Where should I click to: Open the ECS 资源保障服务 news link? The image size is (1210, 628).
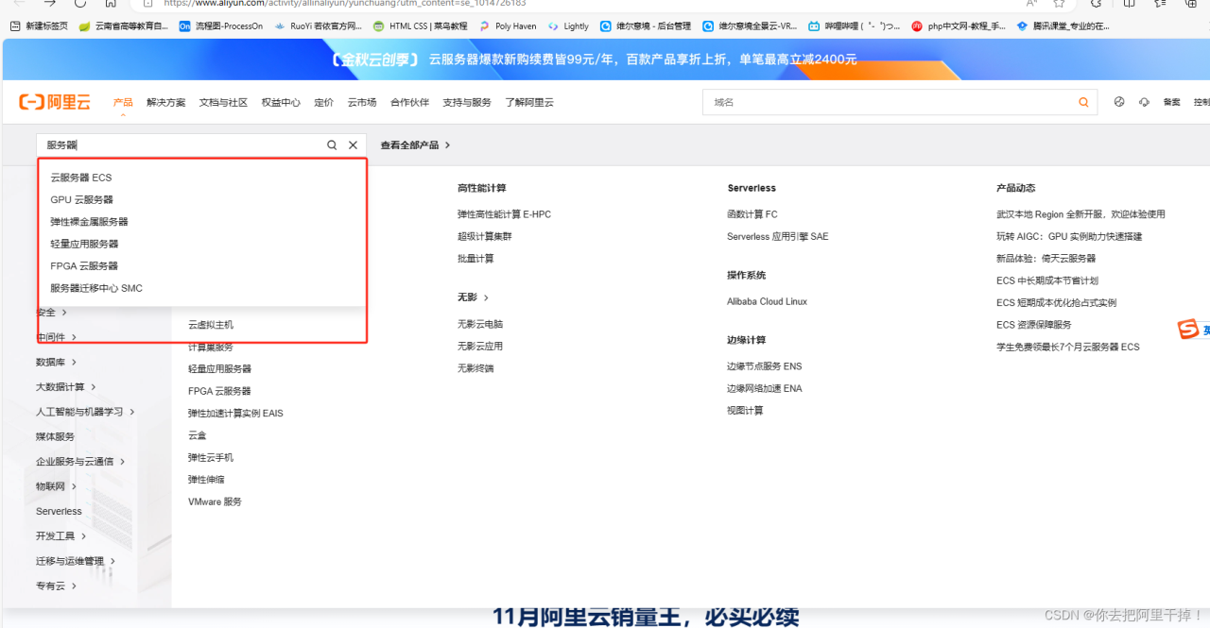1034,325
